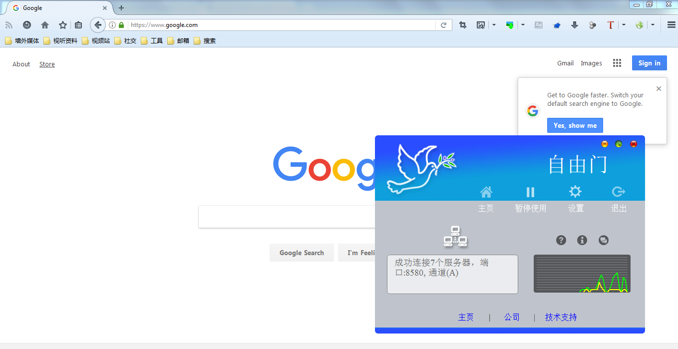
Task: Open the 视频站 bookmark folder
Action: (96, 41)
